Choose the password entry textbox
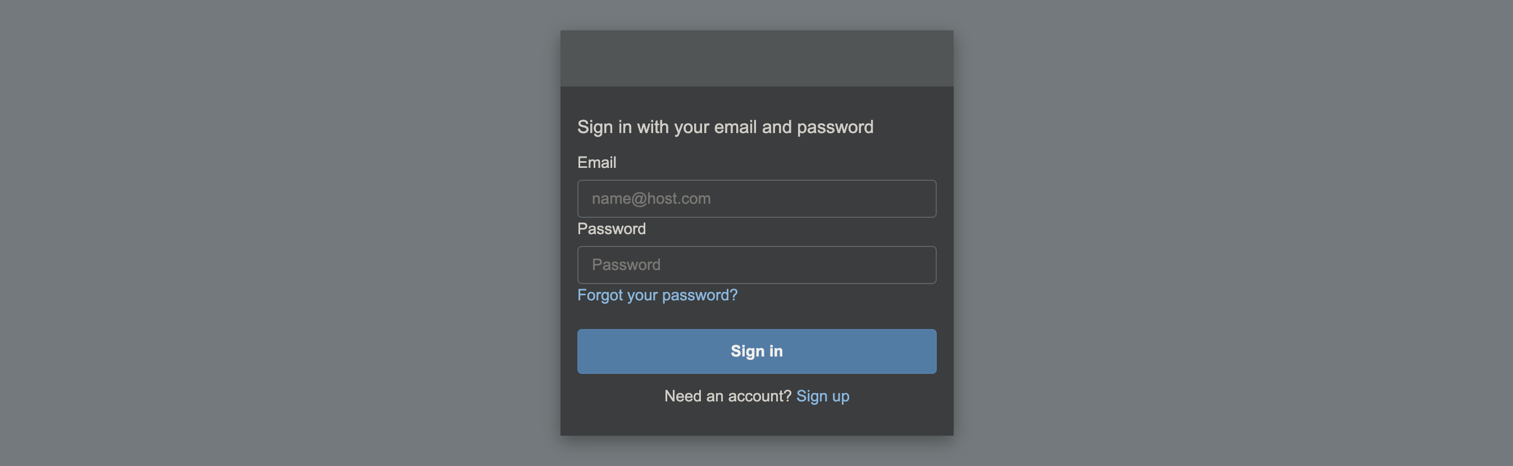Image resolution: width=1513 pixels, height=466 pixels. point(756,264)
